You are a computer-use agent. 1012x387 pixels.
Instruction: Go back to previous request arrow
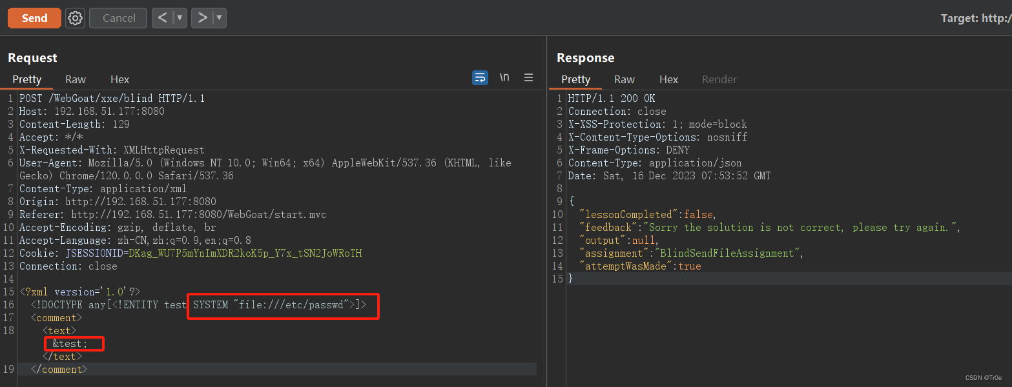tap(163, 18)
